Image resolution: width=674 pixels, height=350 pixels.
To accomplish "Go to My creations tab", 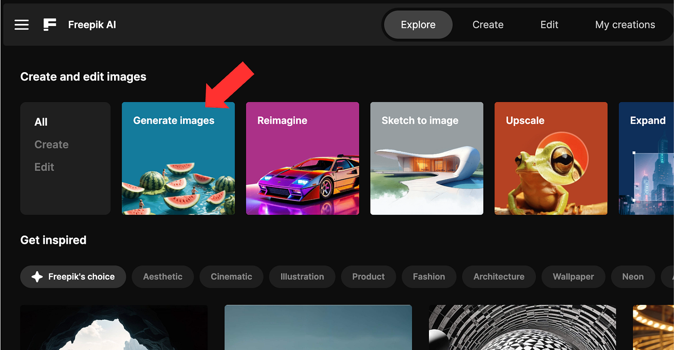I will coord(625,25).
